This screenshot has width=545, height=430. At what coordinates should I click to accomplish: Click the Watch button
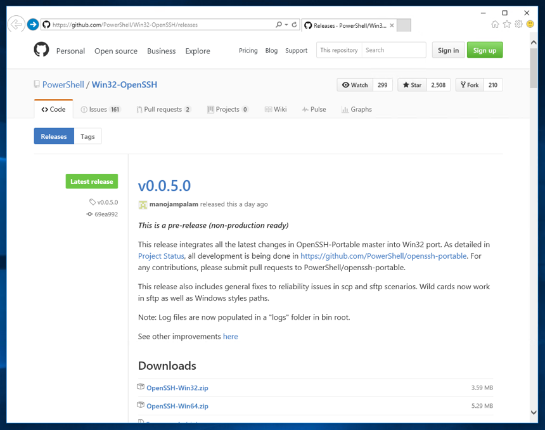tap(355, 85)
